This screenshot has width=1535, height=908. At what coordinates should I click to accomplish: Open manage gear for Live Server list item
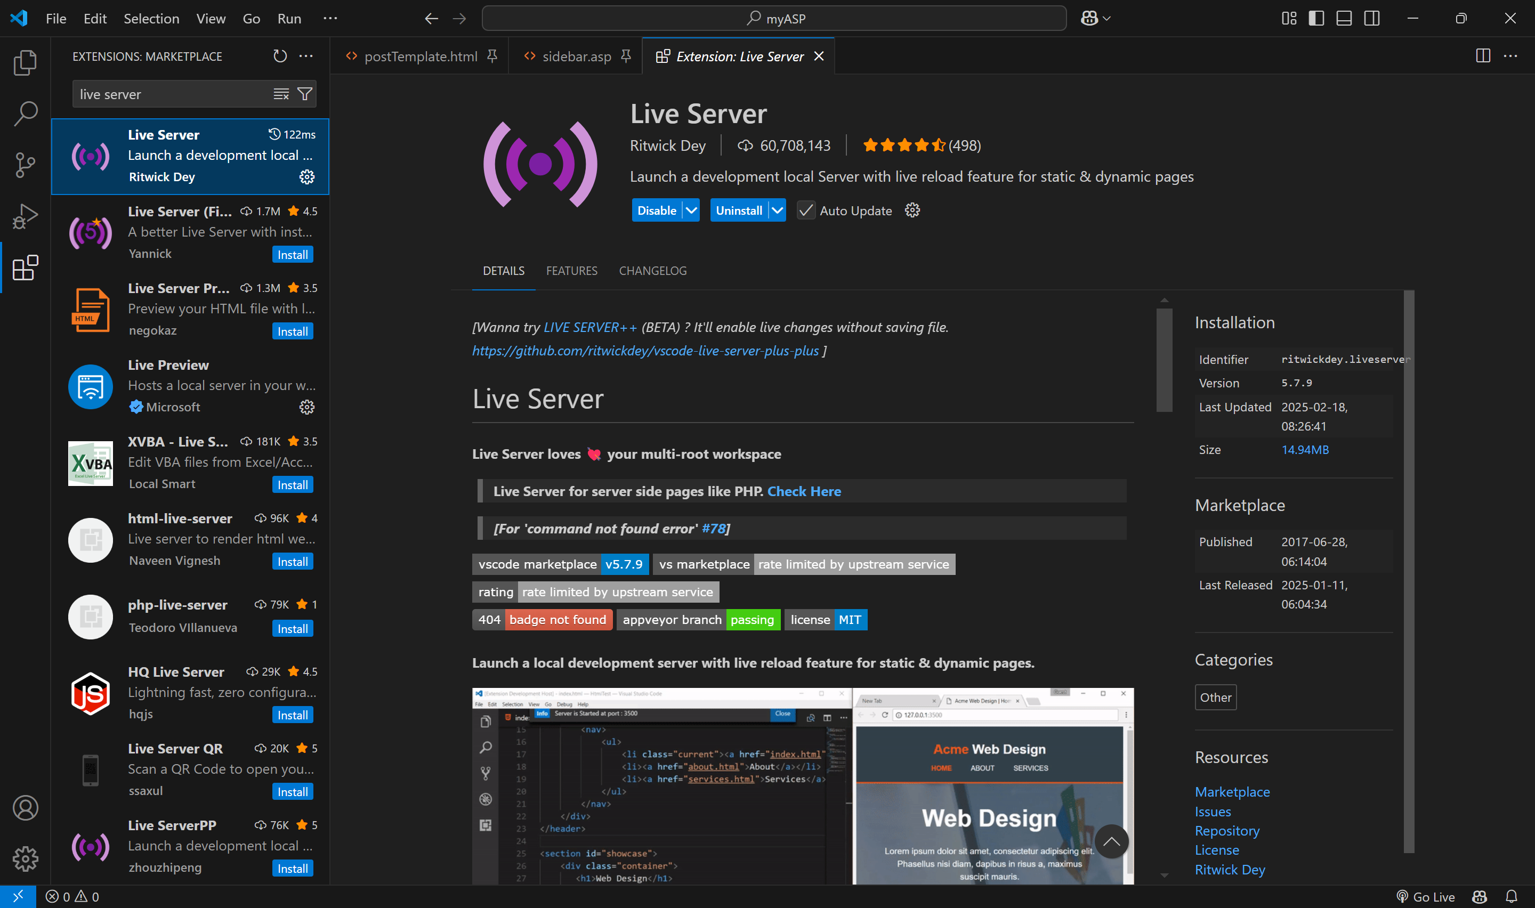pos(307,177)
